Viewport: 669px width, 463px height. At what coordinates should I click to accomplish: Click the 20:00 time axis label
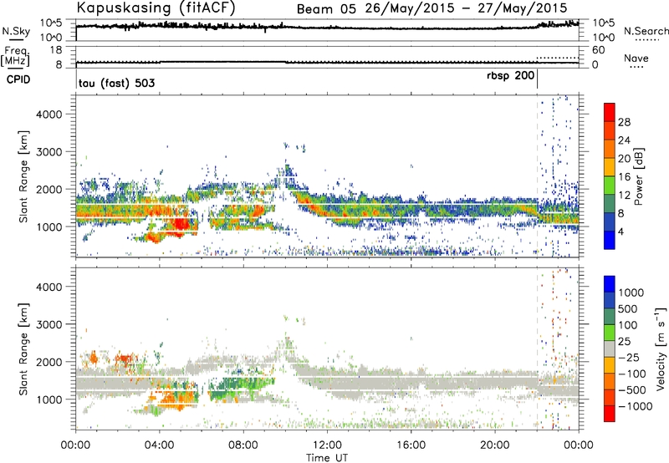(x=495, y=445)
